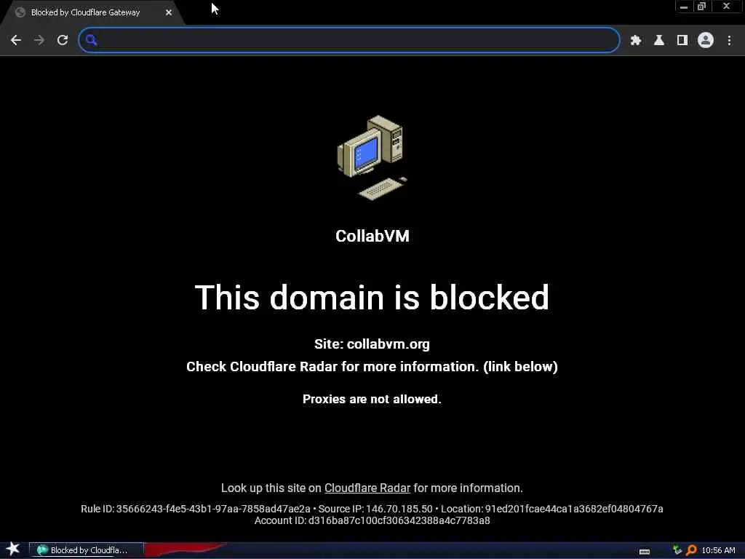Click the forward navigation arrow
Screen dimensions: 745x559
coord(39,41)
